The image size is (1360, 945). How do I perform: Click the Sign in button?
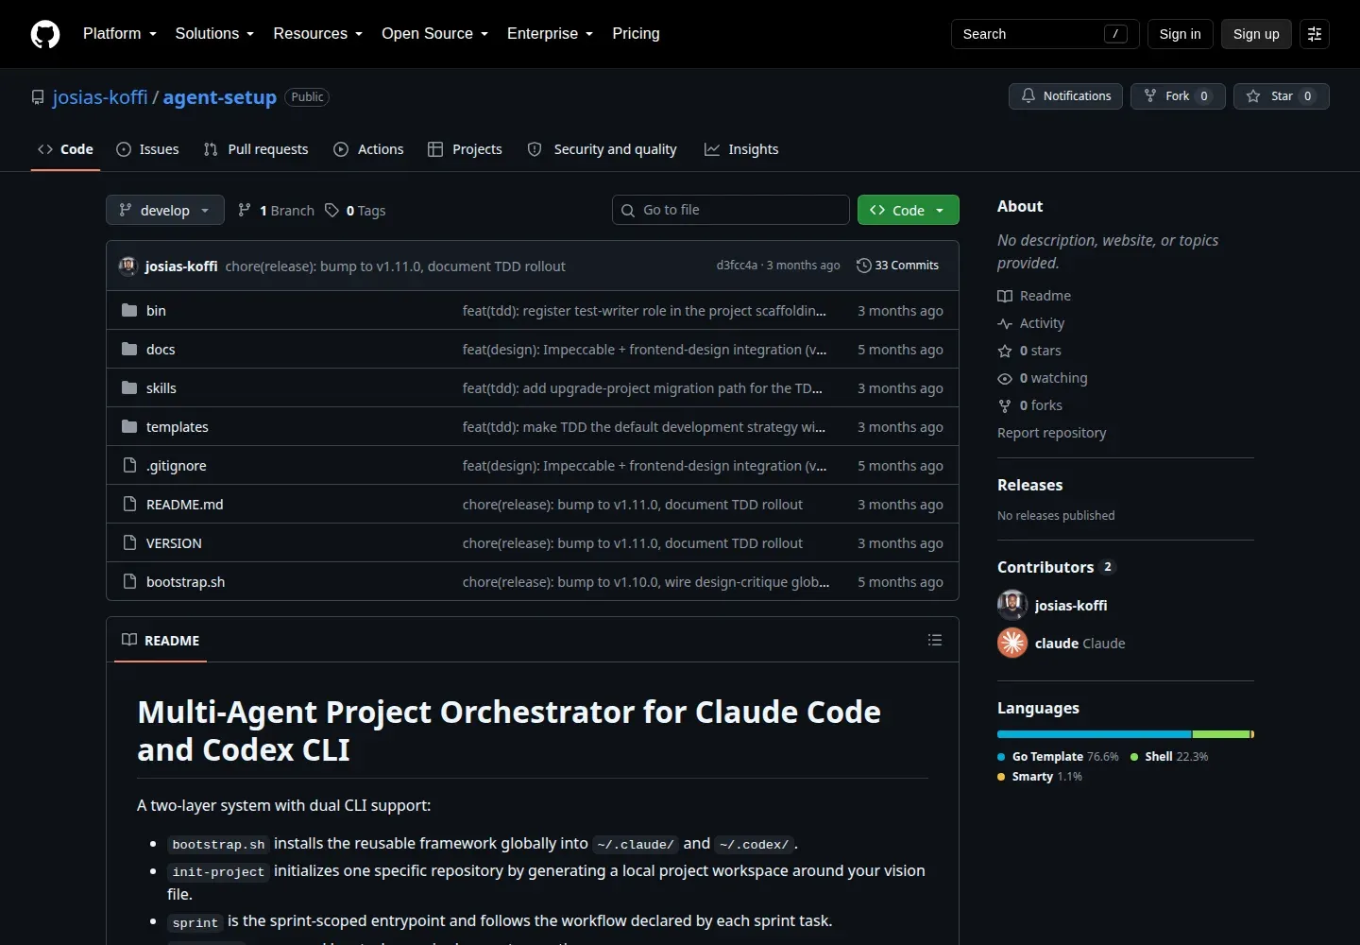point(1181,34)
